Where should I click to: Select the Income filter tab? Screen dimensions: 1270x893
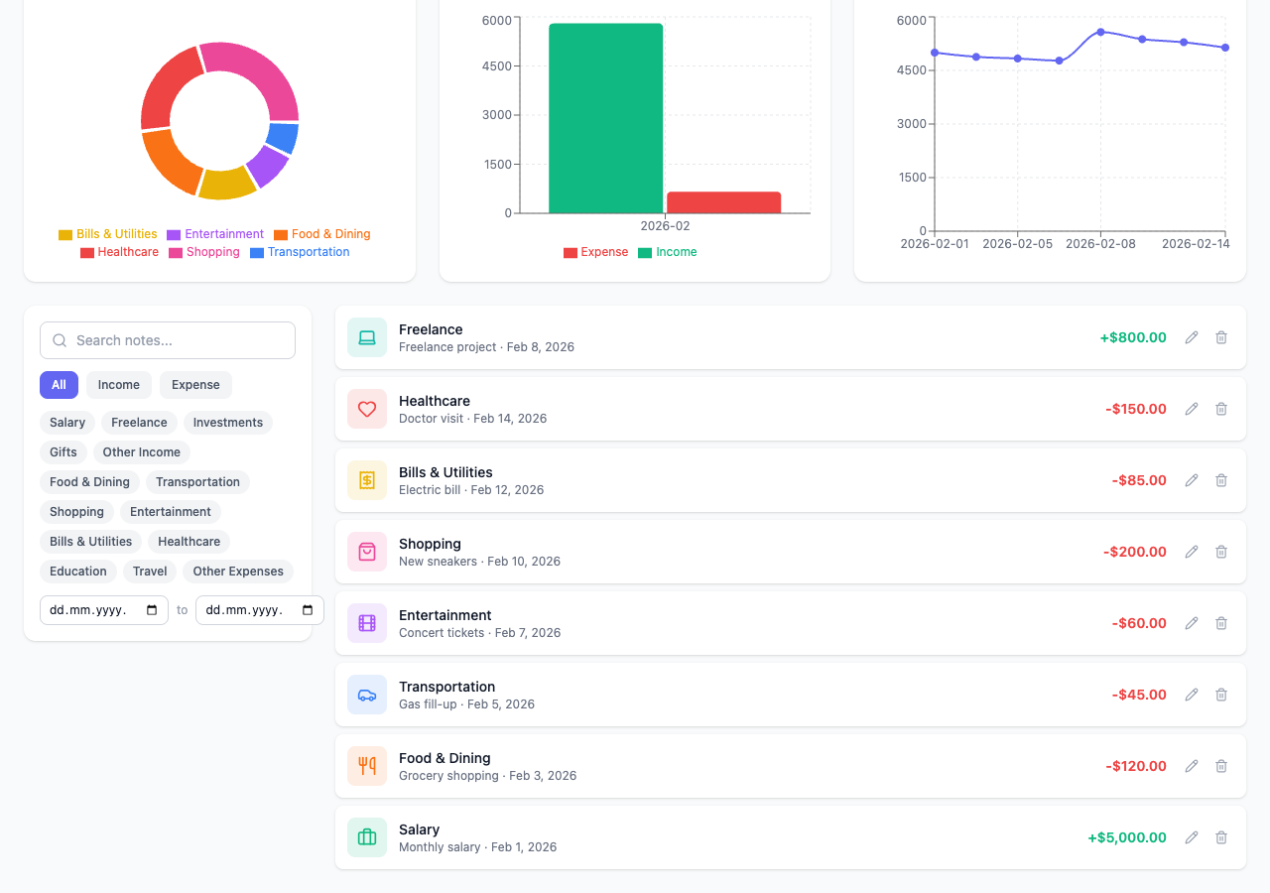tap(118, 385)
